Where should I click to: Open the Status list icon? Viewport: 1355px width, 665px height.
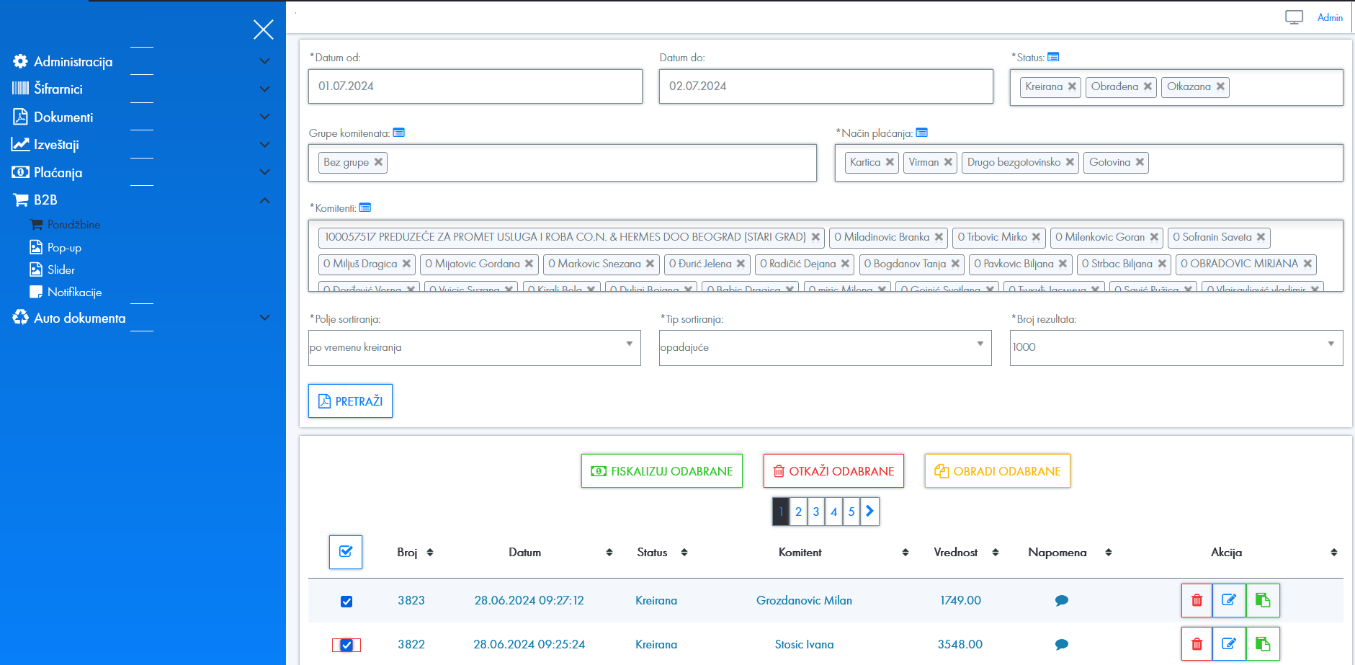[x=1053, y=57]
